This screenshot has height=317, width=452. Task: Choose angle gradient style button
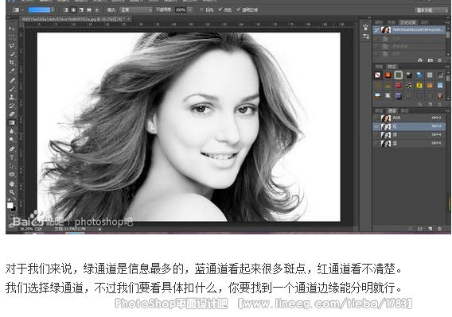coord(81,10)
